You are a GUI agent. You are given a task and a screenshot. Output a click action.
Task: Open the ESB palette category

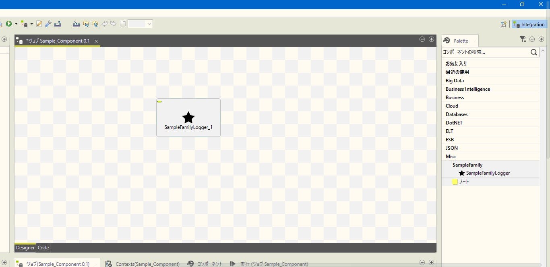(x=490, y=139)
